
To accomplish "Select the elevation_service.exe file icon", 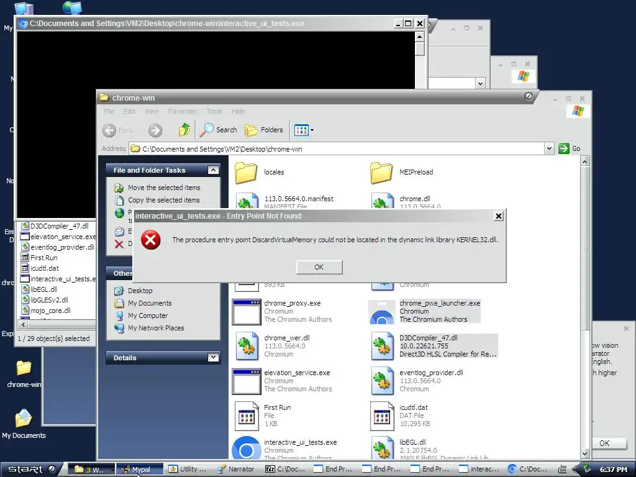I will click(x=246, y=381).
